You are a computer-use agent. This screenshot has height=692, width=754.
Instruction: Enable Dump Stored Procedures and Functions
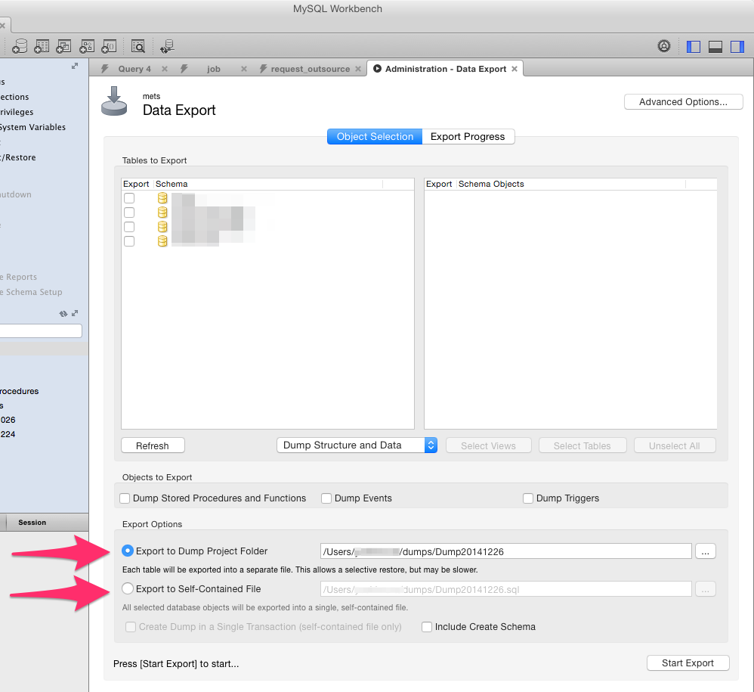125,498
